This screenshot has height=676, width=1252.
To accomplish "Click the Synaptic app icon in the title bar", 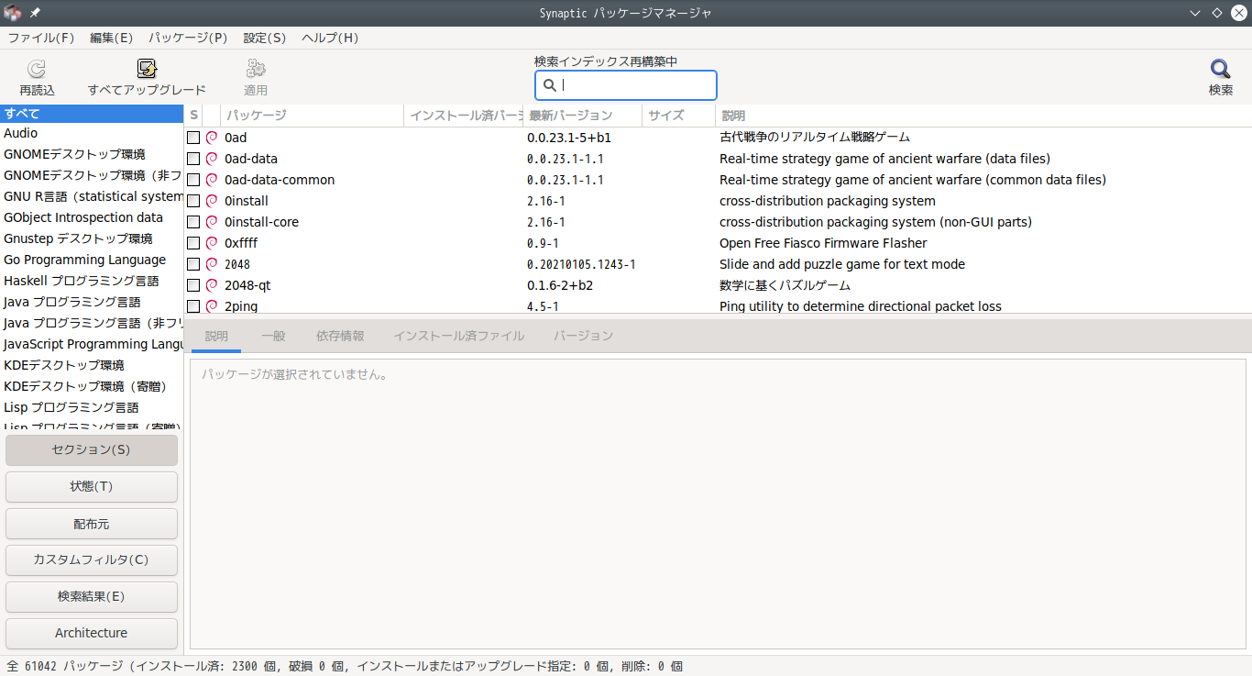I will [12, 13].
